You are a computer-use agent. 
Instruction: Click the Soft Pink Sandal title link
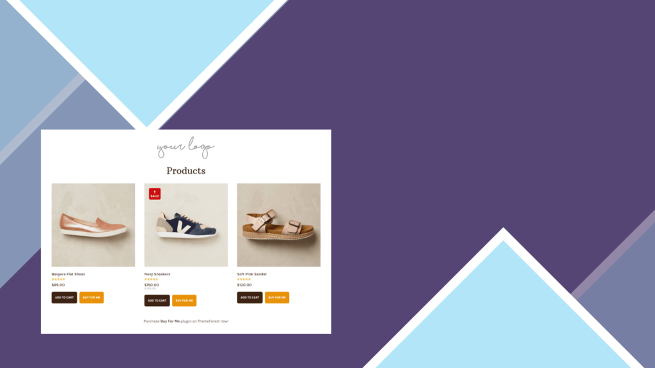click(251, 274)
